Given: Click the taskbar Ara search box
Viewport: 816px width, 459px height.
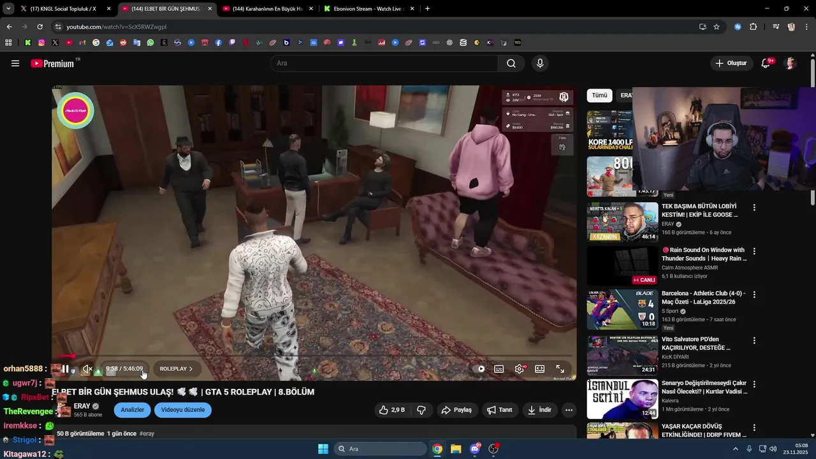Looking at the screenshot, I should (x=381, y=449).
